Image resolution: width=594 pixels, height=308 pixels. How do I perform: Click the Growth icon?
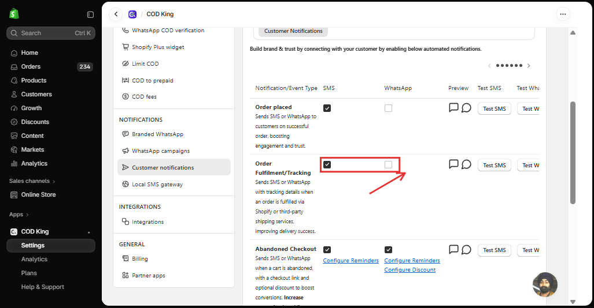(14, 108)
